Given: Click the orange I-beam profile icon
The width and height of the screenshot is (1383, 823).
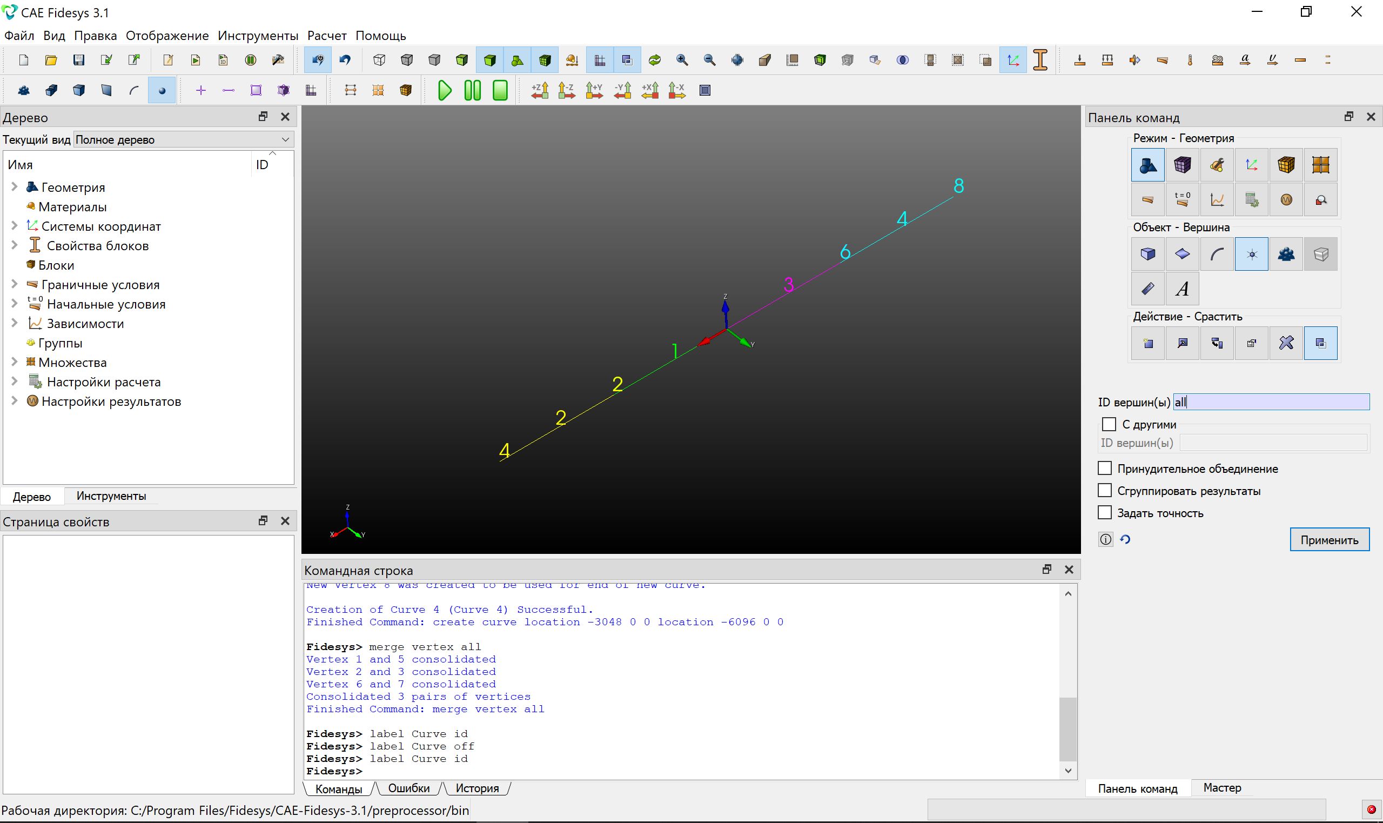Looking at the screenshot, I should [1040, 60].
